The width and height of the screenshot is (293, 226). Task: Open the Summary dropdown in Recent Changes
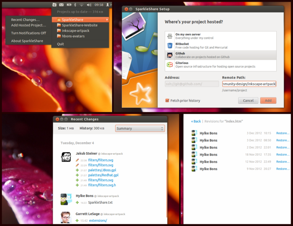(x=140, y=128)
